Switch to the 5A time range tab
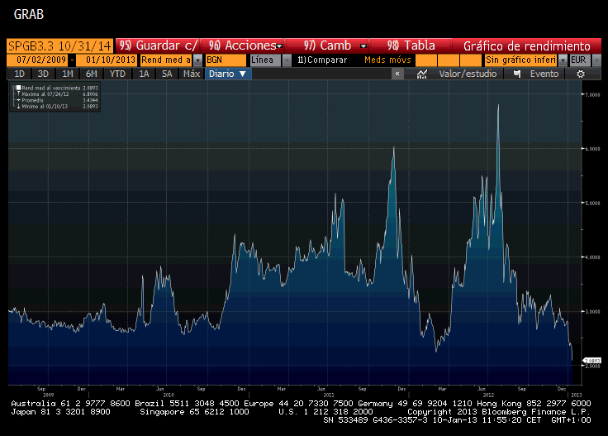This screenshot has width=608, height=436. 167,74
